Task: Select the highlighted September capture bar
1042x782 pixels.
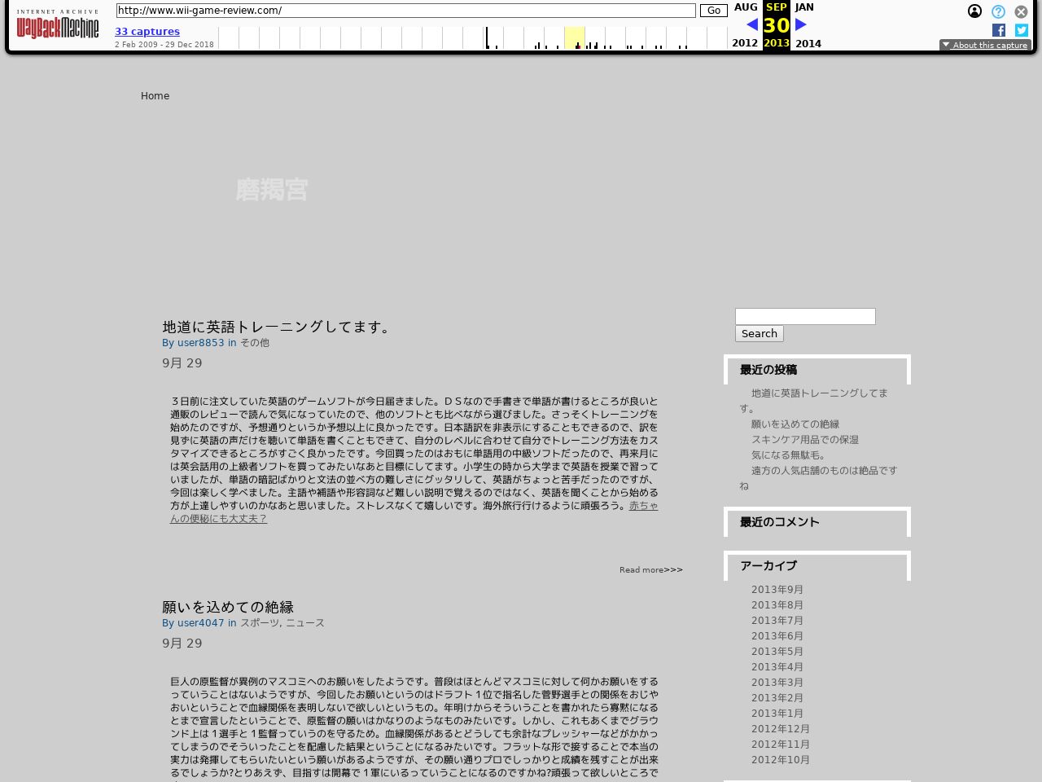Action: 574,37
